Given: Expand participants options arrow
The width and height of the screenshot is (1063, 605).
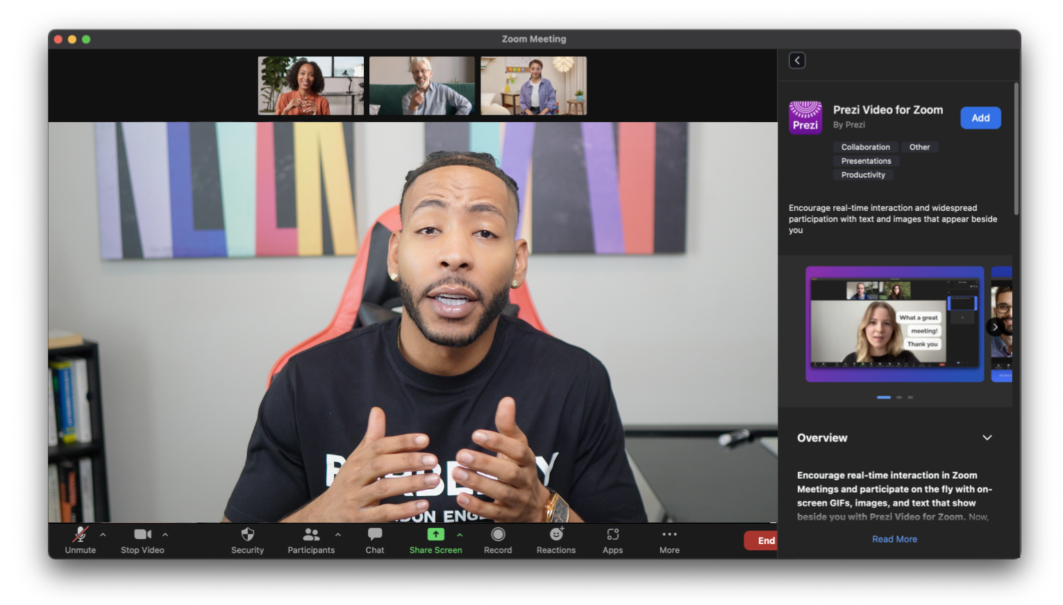Looking at the screenshot, I should pos(338,535).
